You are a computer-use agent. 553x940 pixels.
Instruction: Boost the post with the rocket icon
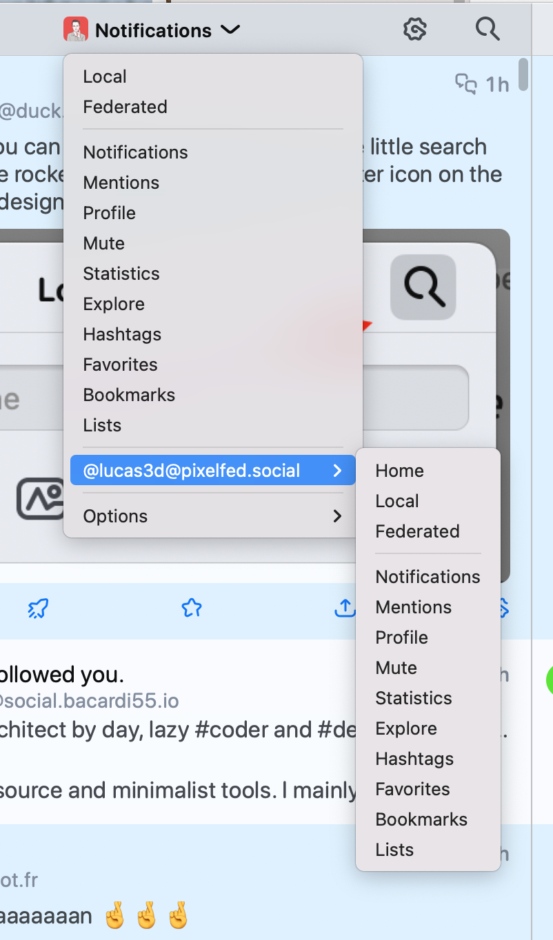click(38, 608)
